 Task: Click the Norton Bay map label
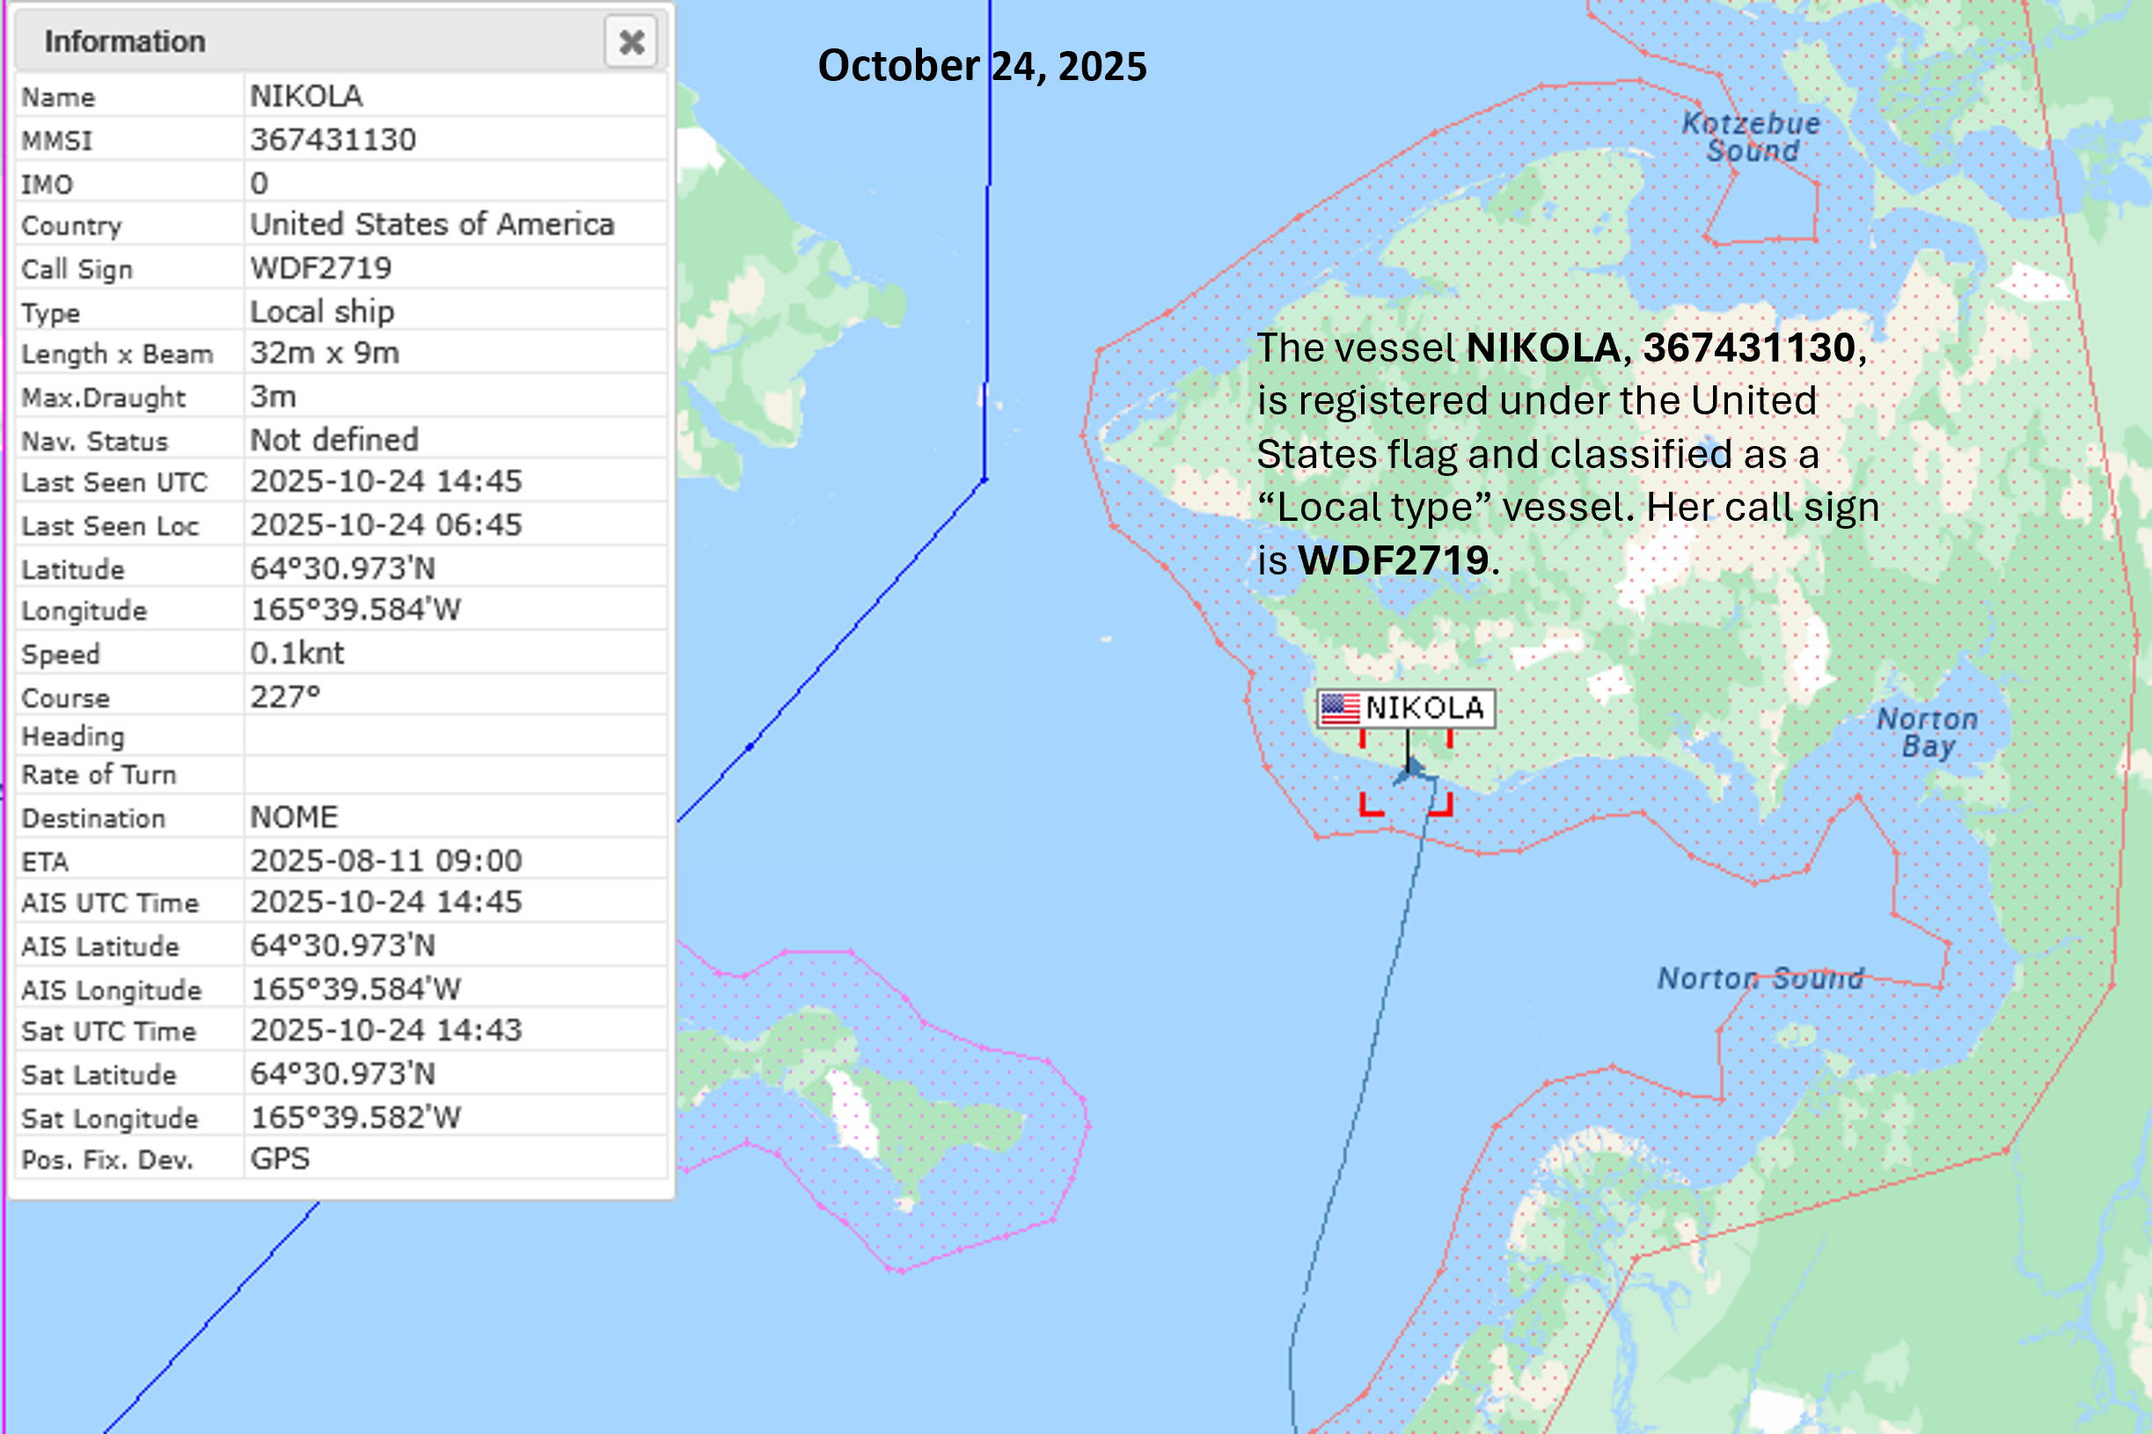click(1926, 733)
